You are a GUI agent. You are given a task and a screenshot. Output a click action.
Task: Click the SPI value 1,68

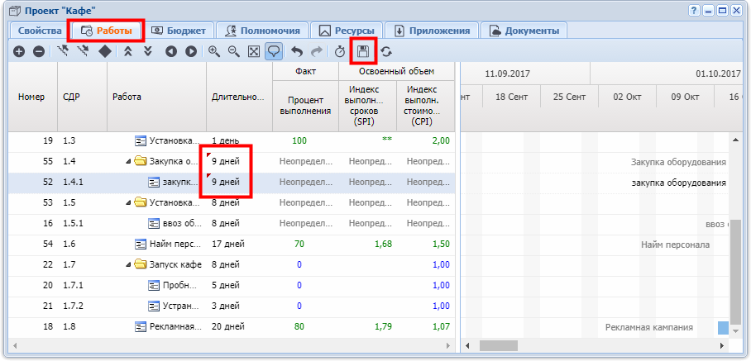tap(384, 245)
